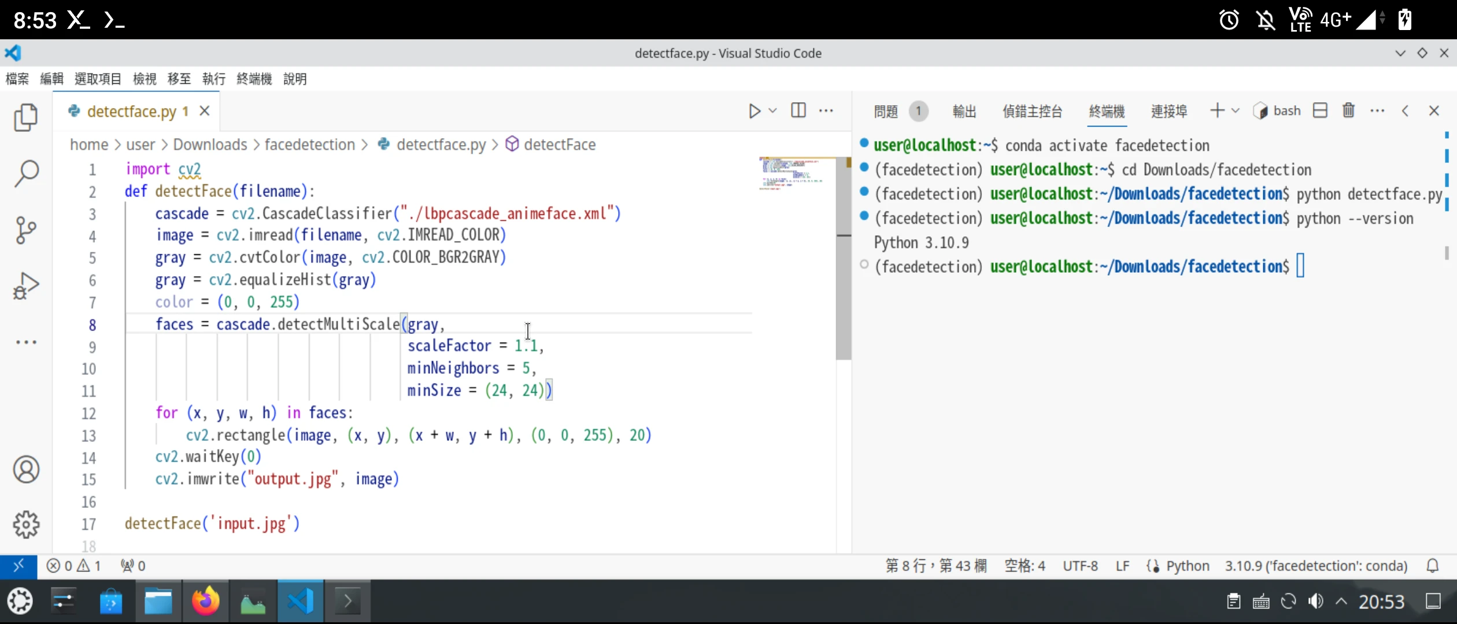This screenshot has width=1457, height=624.
Task: Split the editor to the right
Action: [798, 110]
